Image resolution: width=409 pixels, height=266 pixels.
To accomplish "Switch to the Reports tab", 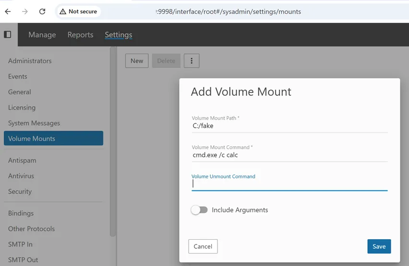I will [x=80, y=35].
